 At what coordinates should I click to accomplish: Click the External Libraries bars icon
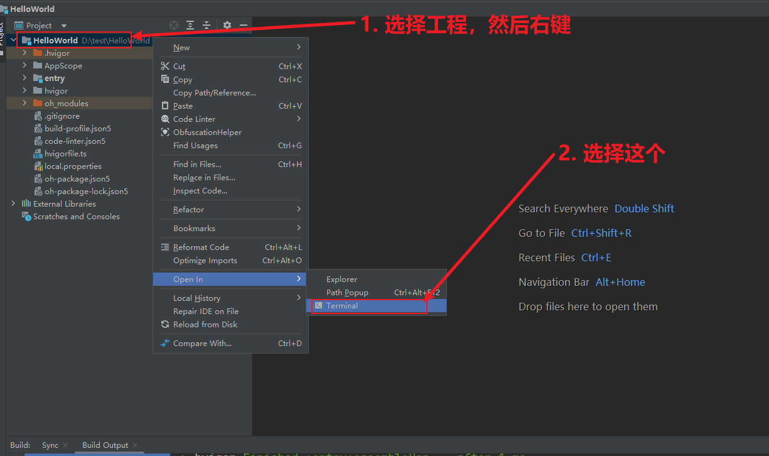point(26,204)
